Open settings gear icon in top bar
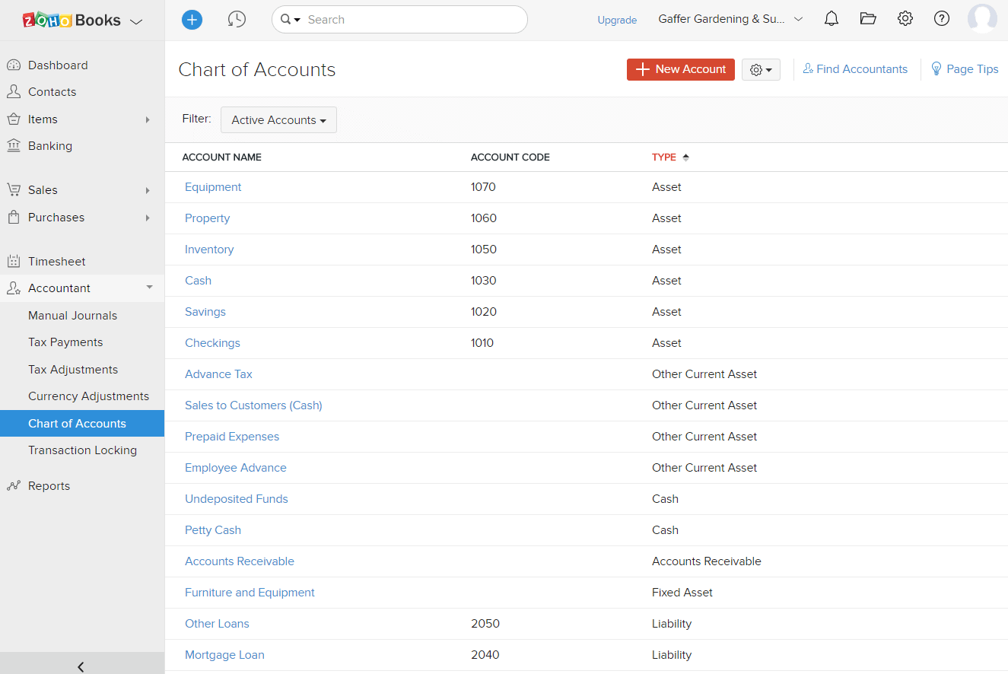1008x674 pixels. pos(905,19)
